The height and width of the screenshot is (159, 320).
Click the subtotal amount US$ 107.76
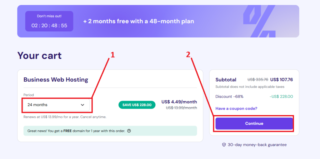282,79
